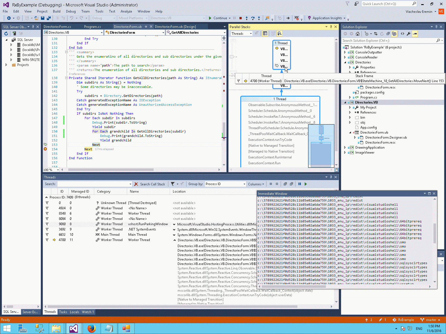Switch to the Program.cs editor tab
Image resolution: width=446 pixels, height=334 pixels.
coord(92,27)
